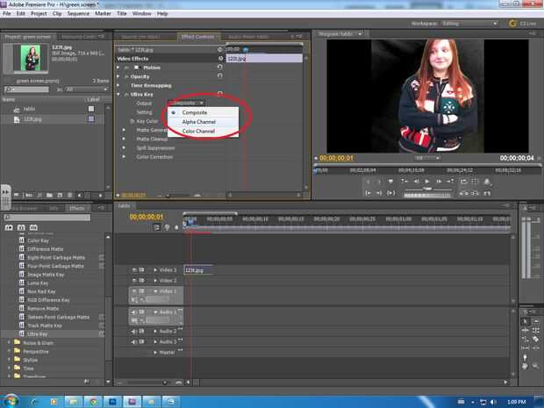Select the Remove Matte effect

pyautogui.click(x=43, y=309)
